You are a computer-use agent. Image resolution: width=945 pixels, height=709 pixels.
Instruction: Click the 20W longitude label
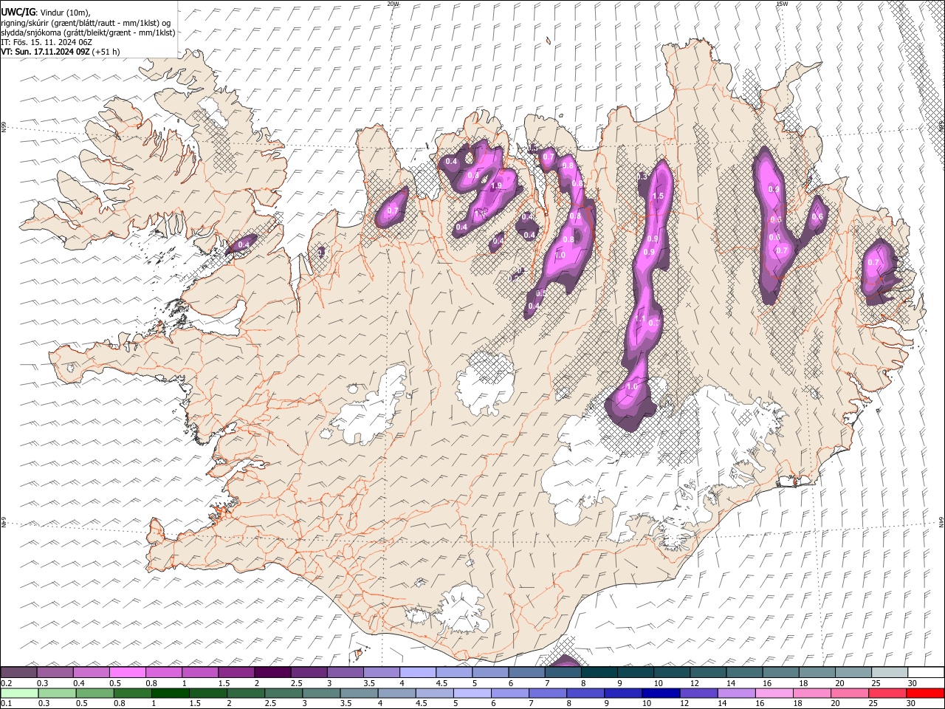[x=394, y=4]
